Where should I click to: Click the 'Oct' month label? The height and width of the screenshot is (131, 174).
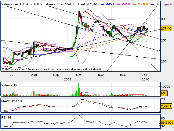[79, 75]
